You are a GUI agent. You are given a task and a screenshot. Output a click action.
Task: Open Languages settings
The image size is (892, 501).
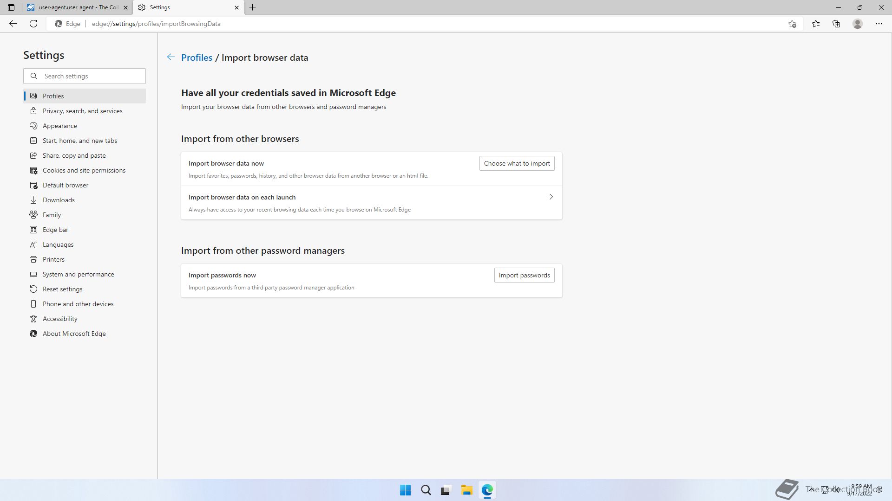(85, 244)
